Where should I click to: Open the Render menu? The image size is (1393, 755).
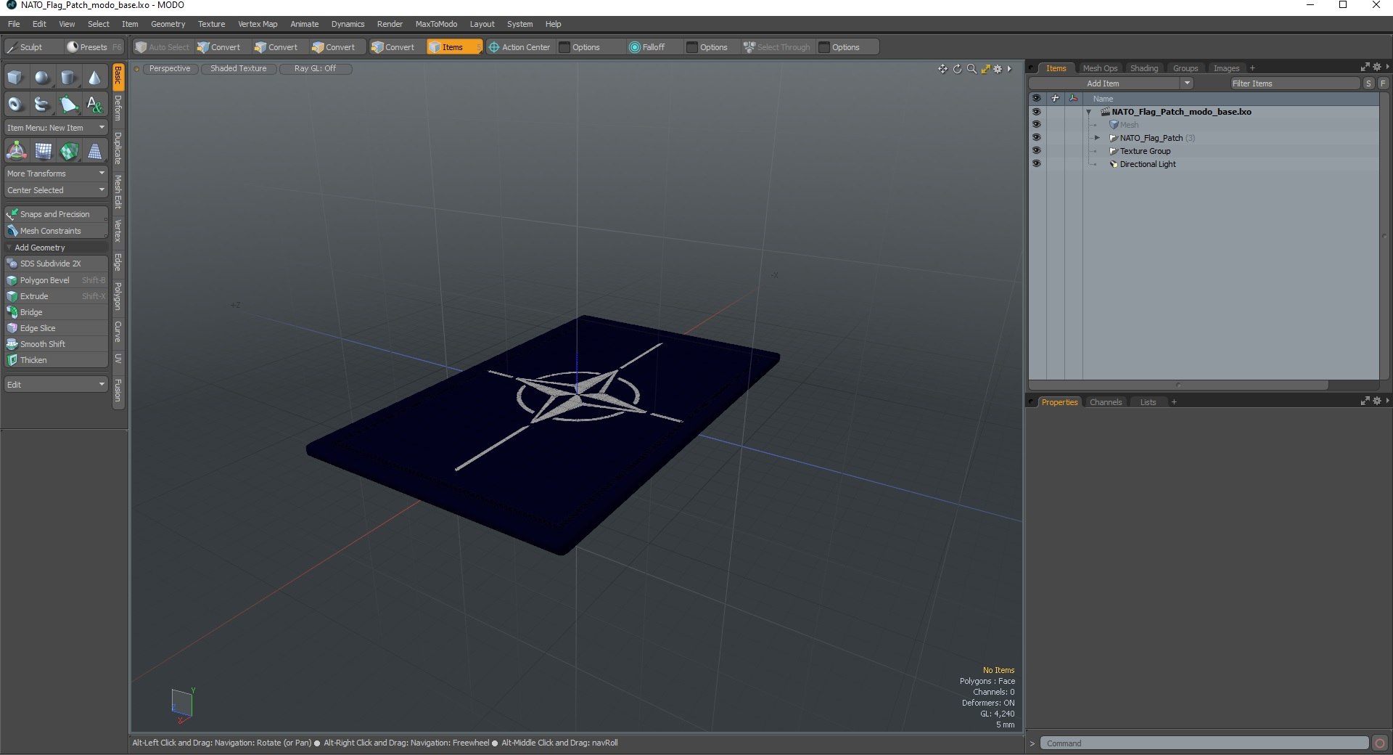tap(390, 24)
